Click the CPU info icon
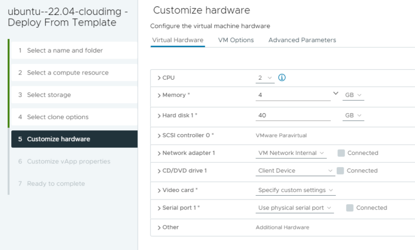The image size is (415, 250). click(x=282, y=78)
